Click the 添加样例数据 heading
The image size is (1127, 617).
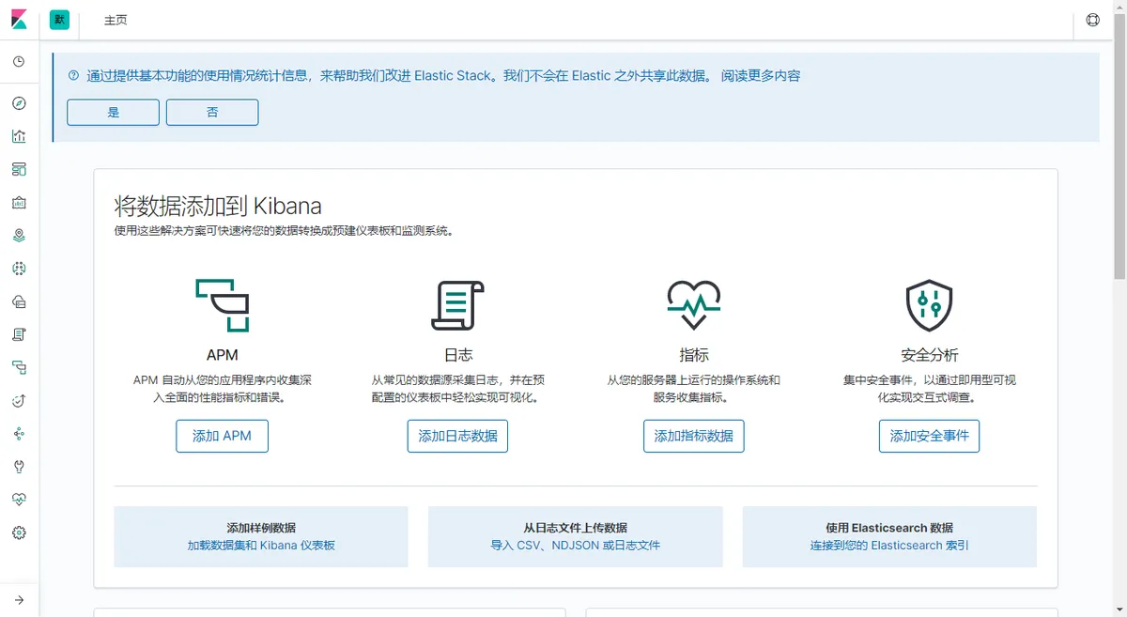point(261,528)
